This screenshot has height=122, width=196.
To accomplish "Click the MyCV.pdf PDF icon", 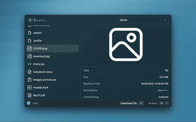I will (30, 95).
